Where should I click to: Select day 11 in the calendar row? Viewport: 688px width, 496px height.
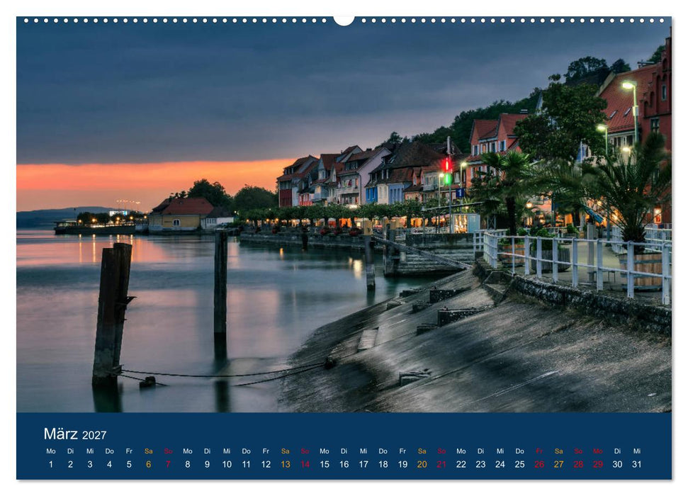pyautogui.click(x=246, y=464)
